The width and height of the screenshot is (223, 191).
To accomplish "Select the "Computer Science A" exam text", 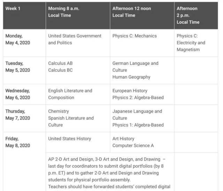I will pyautogui.click(x=133, y=145).
